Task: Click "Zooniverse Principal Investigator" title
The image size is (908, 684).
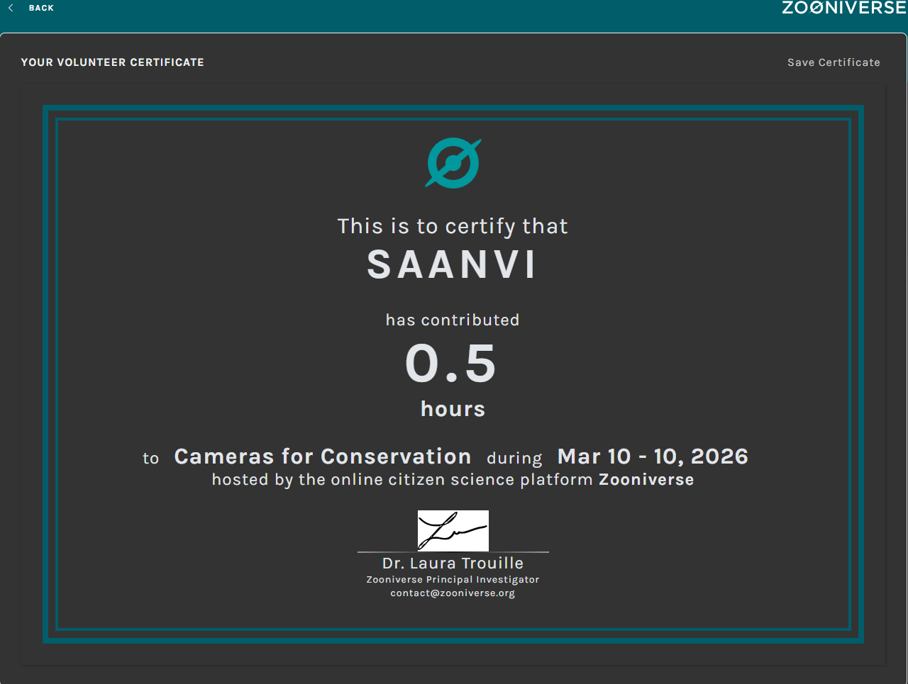Action: point(453,580)
